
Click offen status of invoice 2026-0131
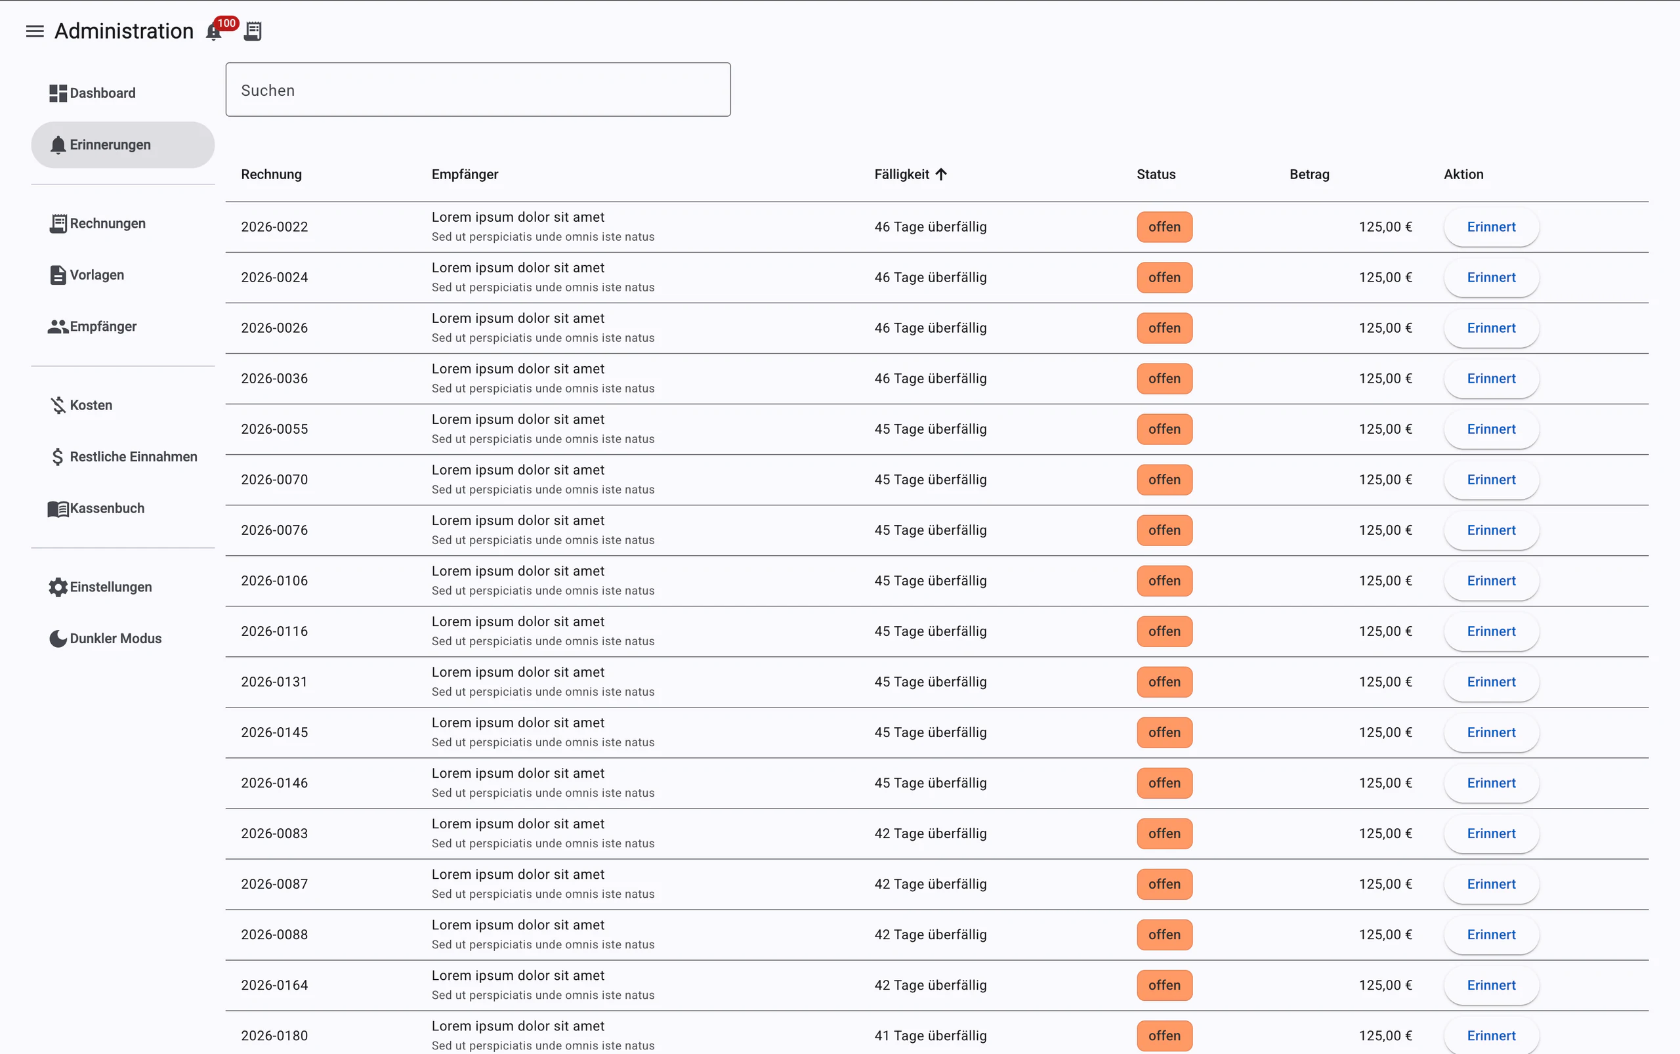click(1164, 683)
